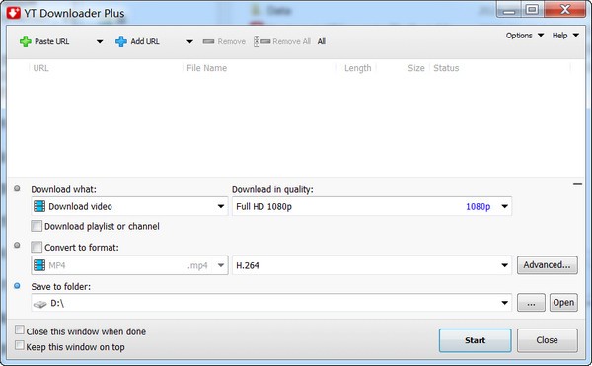Click the green Paste URL plus icon
The height and width of the screenshot is (366, 592).
coord(26,41)
